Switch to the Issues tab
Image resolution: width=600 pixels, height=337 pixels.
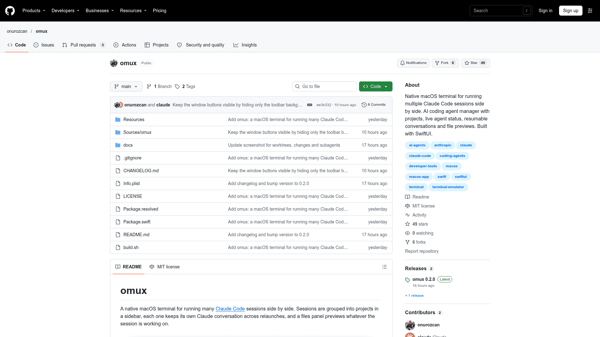pyautogui.click(x=44, y=45)
